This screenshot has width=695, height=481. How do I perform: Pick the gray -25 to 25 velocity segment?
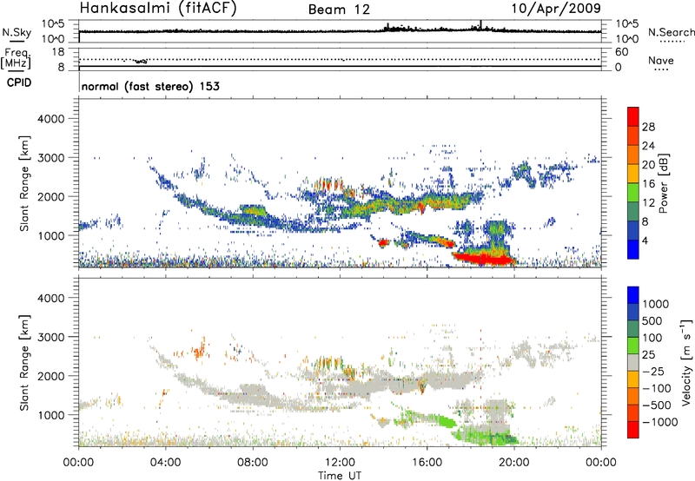point(633,362)
